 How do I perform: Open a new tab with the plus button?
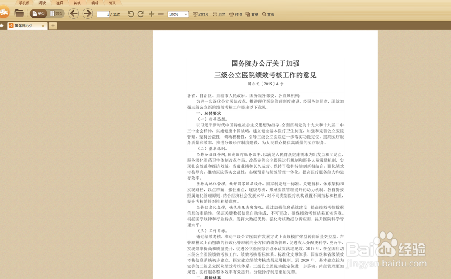[x=53, y=26]
